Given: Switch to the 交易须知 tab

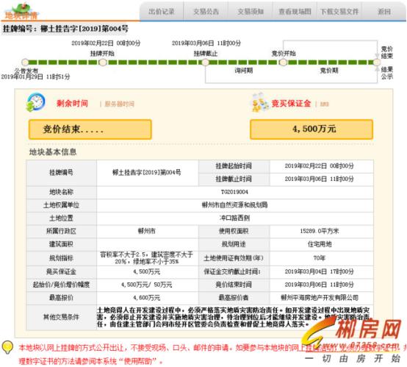Looking at the screenshot, I should [251, 12].
